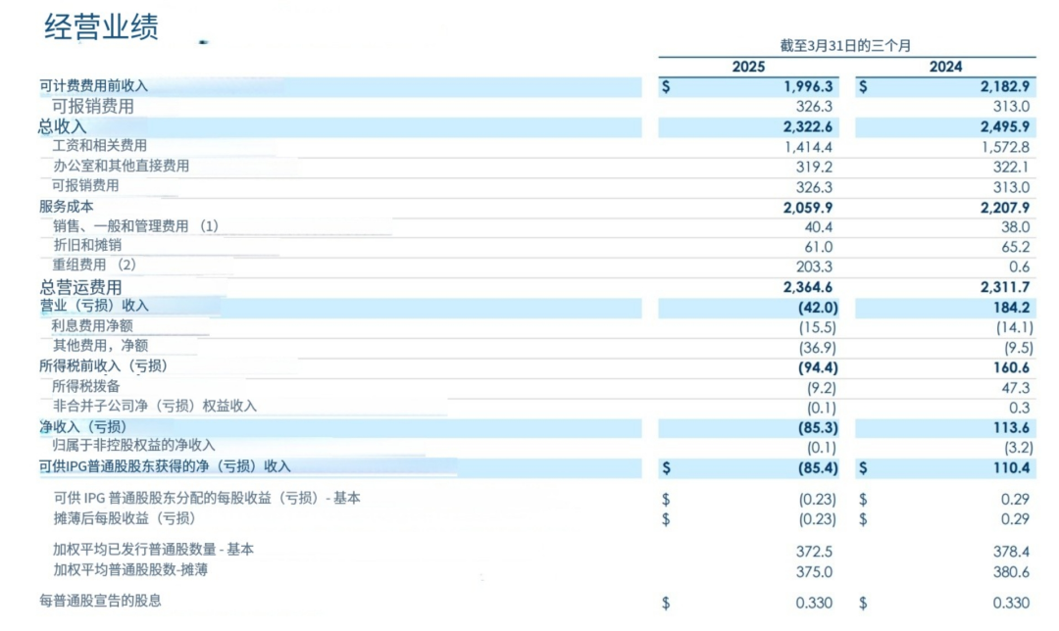This screenshot has width=1059, height=631.
Task: Select the 服务成本 row label
Action: pos(67,207)
